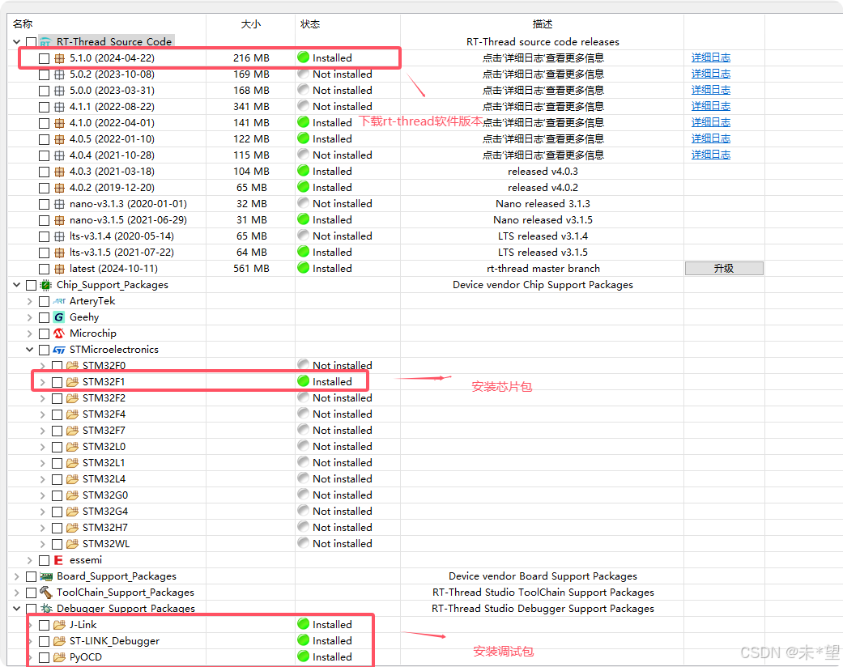
Task: Expand the STM32L4 chip series node
Action: pos(42,479)
